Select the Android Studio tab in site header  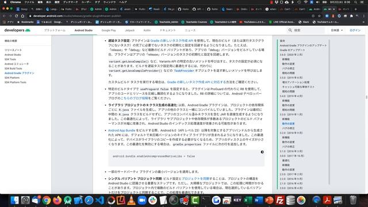pyautogui.click(x=83, y=30)
